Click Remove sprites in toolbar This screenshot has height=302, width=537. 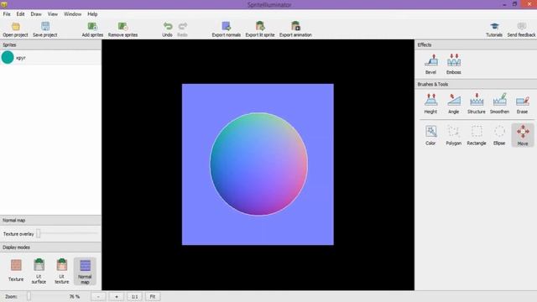pos(123,29)
